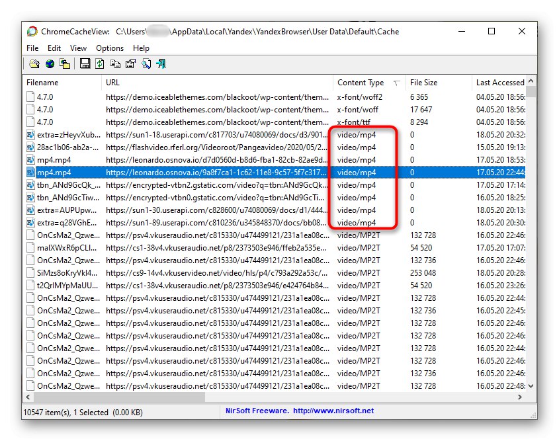Open the Properties toolbar icon

[x=130, y=64]
